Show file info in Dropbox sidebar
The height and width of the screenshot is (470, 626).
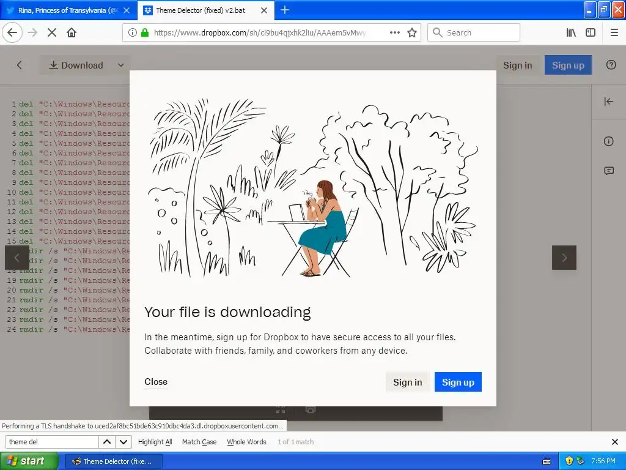(x=608, y=141)
